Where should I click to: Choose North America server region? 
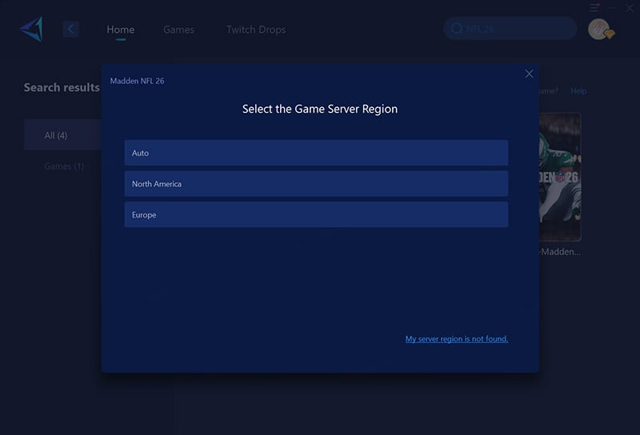point(316,184)
